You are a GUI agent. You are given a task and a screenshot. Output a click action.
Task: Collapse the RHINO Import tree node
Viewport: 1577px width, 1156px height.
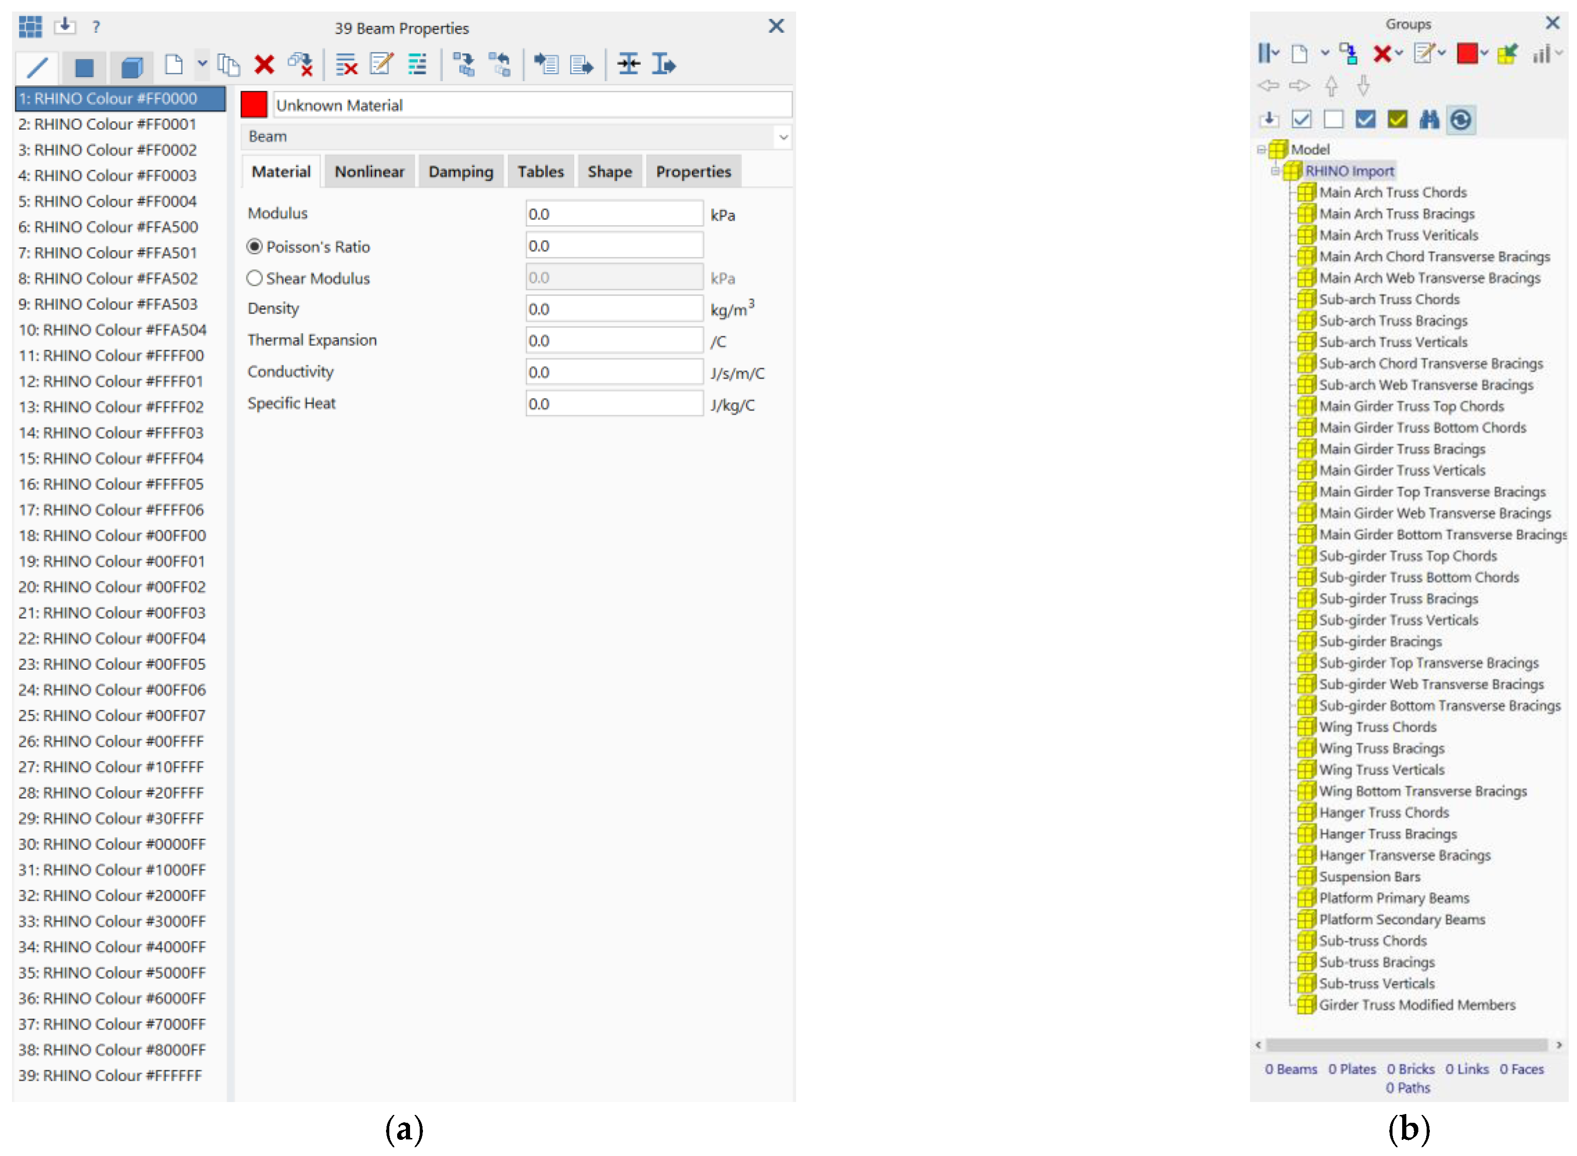point(1275,171)
